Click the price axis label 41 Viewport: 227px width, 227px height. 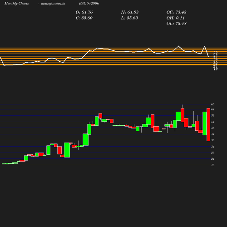click(x=213, y=134)
